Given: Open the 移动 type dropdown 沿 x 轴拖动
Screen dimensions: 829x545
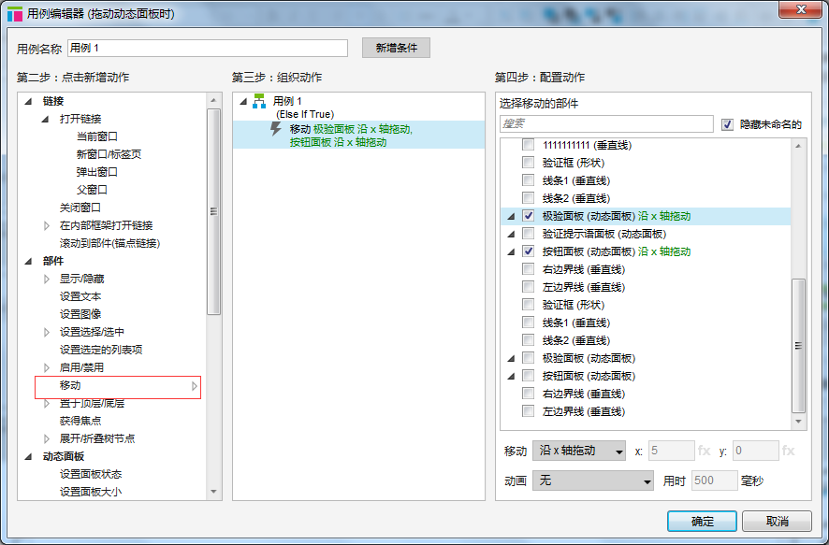Looking at the screenshot, I should click(579, 451).
